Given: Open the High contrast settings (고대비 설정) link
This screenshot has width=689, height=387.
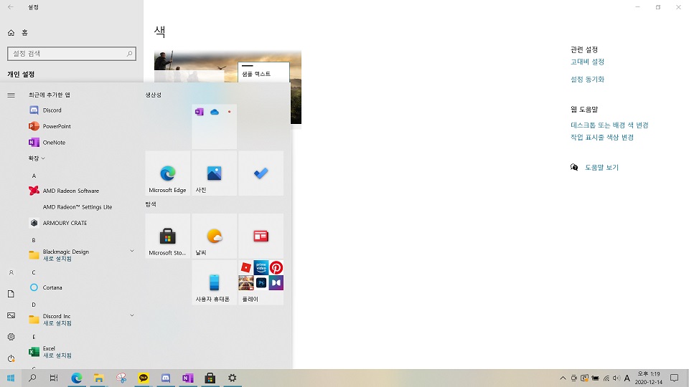Looking at the screenshot, I should pyautogui.click(x=587, y=62).
